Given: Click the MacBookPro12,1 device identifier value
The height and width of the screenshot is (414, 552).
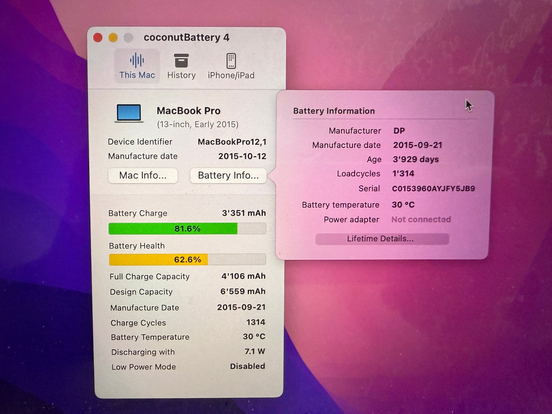Looking at the screenshot, I should pyautogui.click(x=232, y=142).
